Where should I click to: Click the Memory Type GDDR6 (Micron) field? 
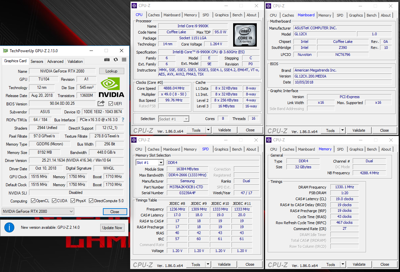(x=50, y=144)
